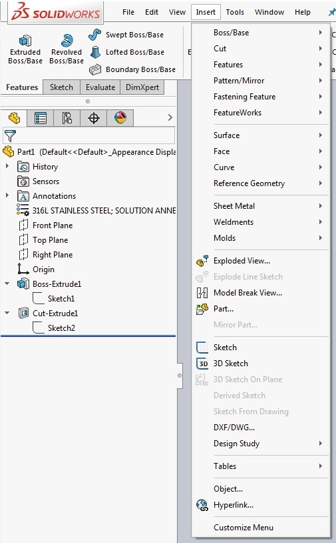Choose Customize Menu entry
The width and height of the screenshot is (336, 543).
pyautogui.click(x=261, y=528)
